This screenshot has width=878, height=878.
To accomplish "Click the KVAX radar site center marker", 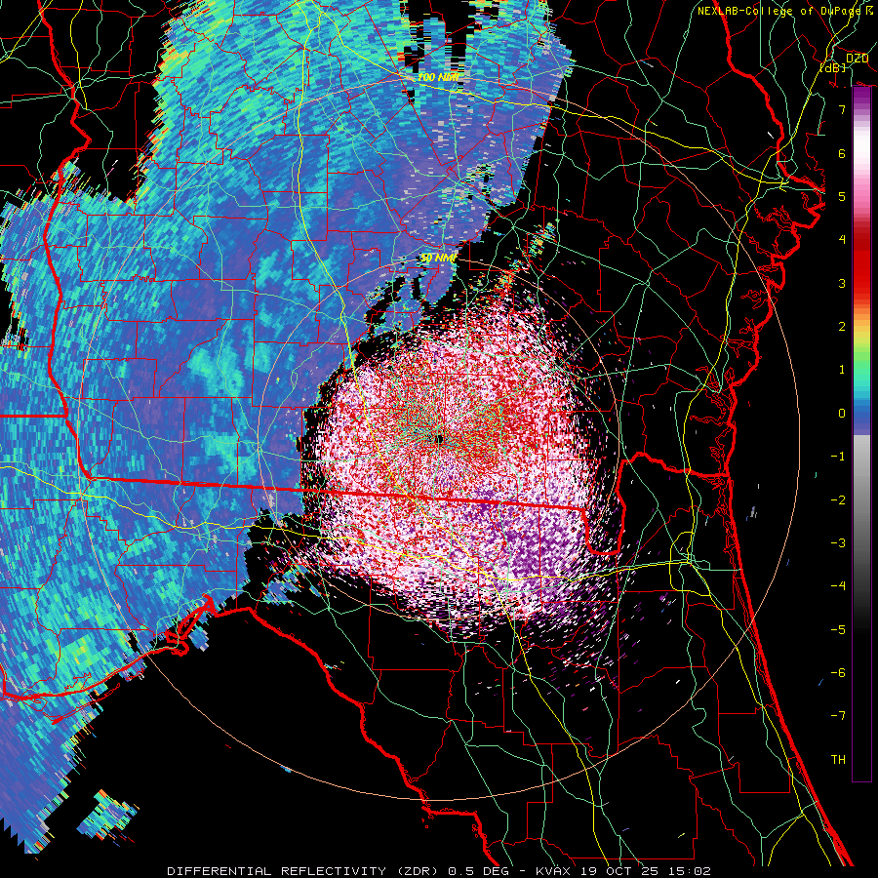I will point(439,439).
